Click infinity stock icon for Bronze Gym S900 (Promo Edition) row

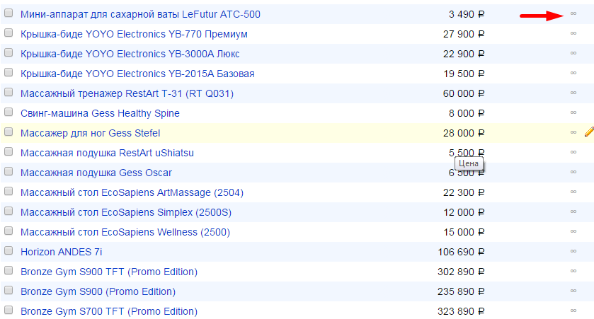(573, 291)
